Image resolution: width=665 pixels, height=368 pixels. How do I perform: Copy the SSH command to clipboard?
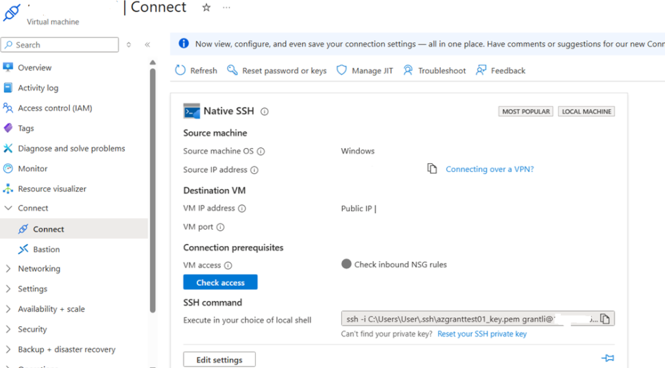[605, 319]
